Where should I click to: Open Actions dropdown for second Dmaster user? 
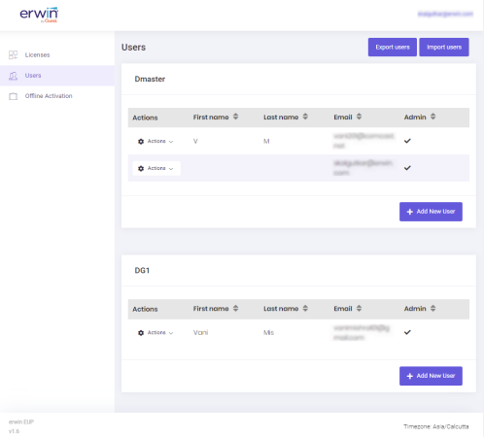pos(156,168)
